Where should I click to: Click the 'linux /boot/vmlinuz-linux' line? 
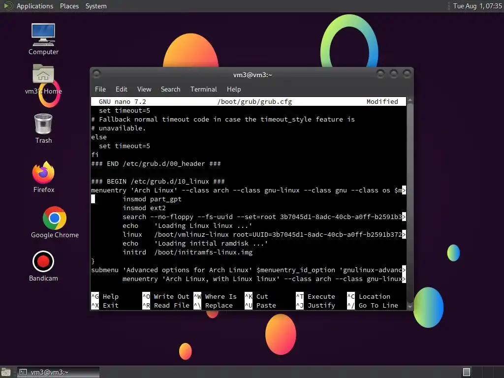[x=264, y=235]
